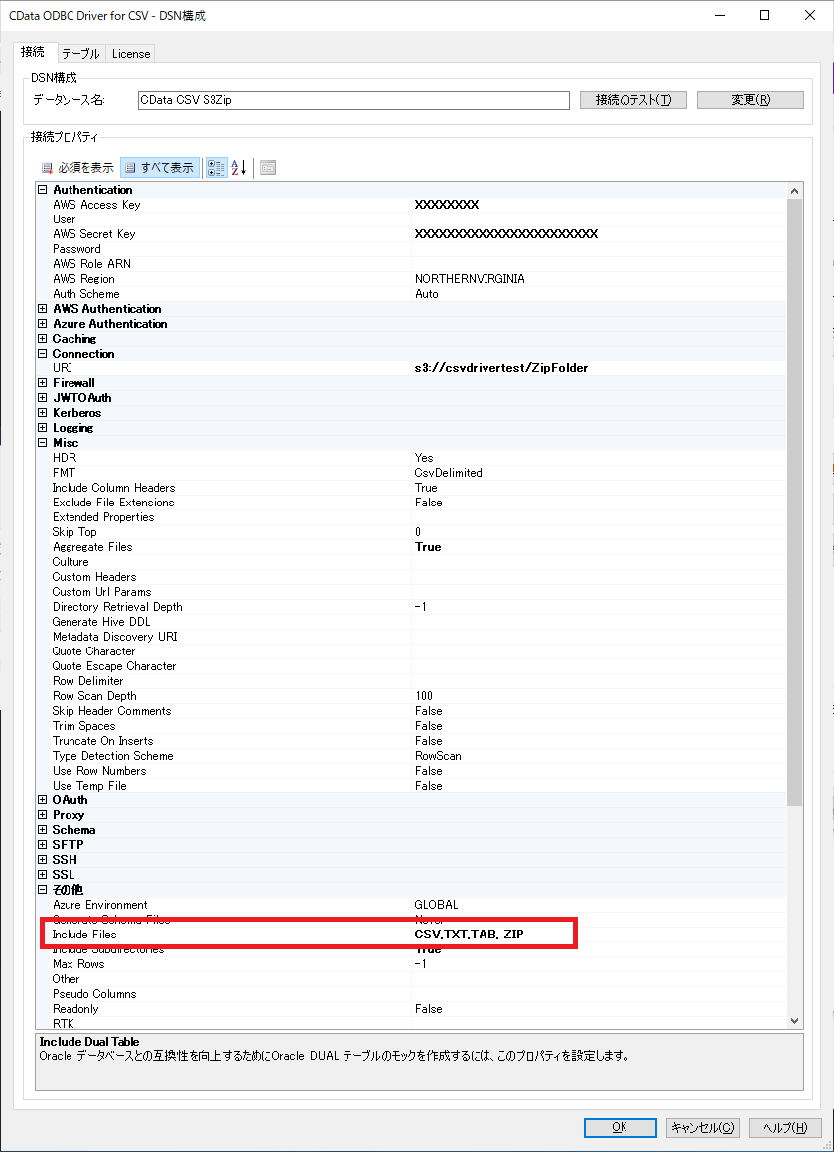
Task: Edit the データソース名 field
Action: (x=353, y=100)
